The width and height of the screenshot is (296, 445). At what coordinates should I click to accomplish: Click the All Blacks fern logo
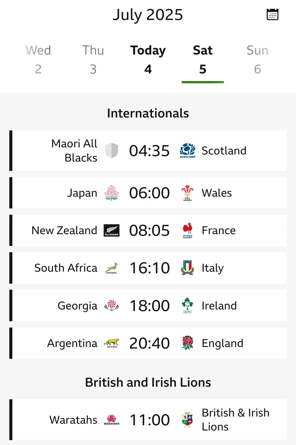(x=112, y=230)
